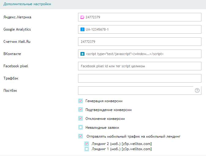Click the VK logo icon in the ВКонтакте field

coord(82,54)
